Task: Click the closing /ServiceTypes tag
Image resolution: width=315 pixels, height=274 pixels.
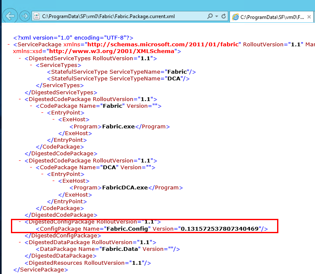Action: click(x=60, y=85)
